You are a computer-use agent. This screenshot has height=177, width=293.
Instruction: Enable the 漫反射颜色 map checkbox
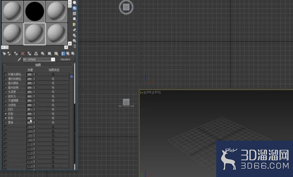pos(6,79)
